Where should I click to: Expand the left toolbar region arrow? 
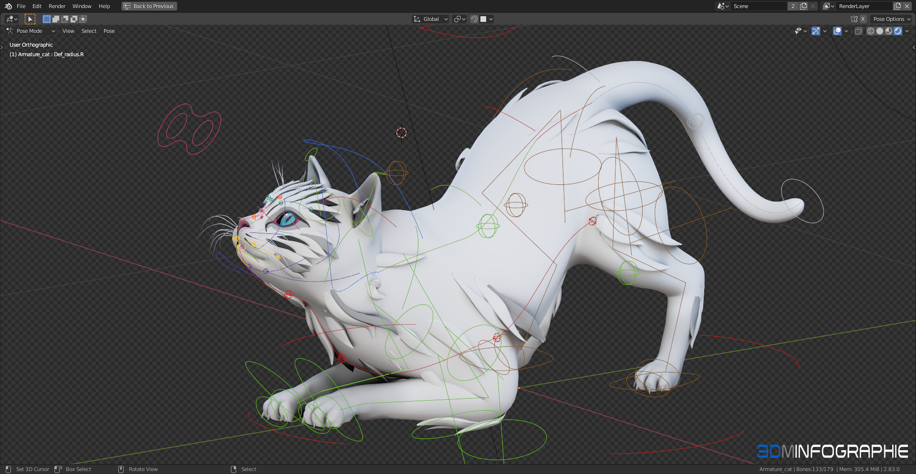click(x=2, y=47)
